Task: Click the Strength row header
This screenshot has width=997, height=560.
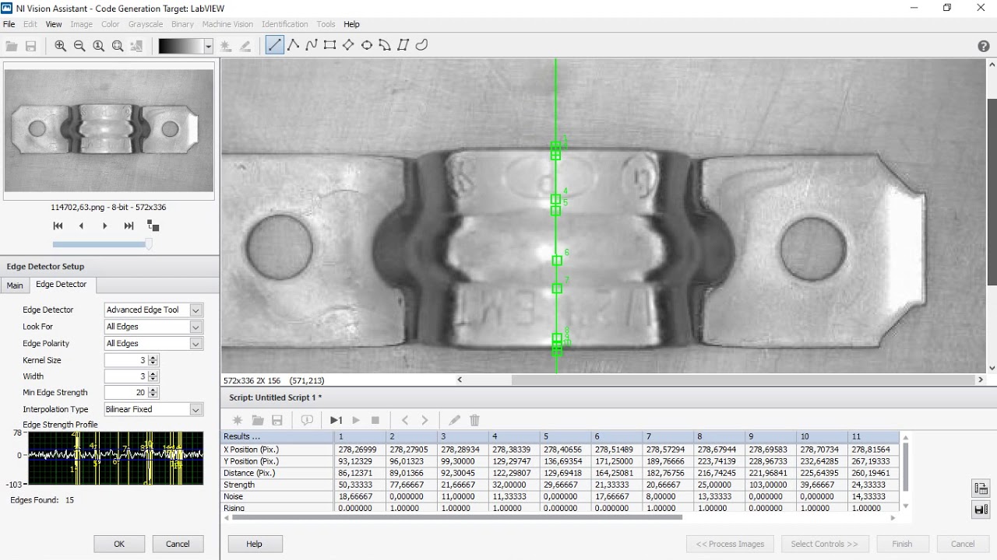Action: [278, 485]
